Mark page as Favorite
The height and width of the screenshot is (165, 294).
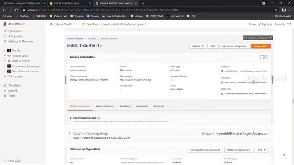(x=280, y=24)
